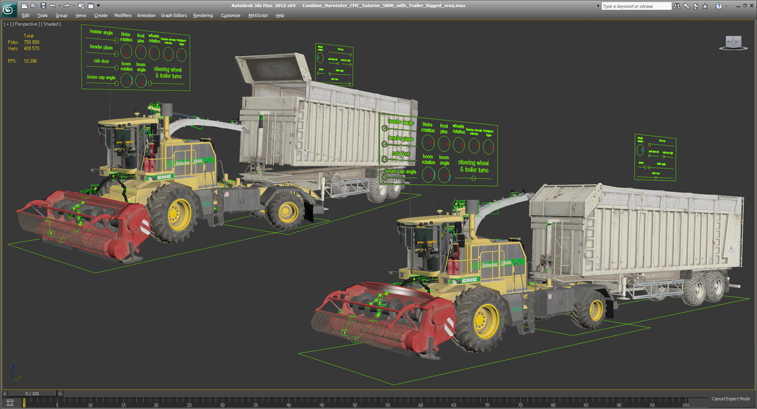This screenshot has width=757, height=409.
Task: Click the Save File floppy icon
Action: (43, 6)
